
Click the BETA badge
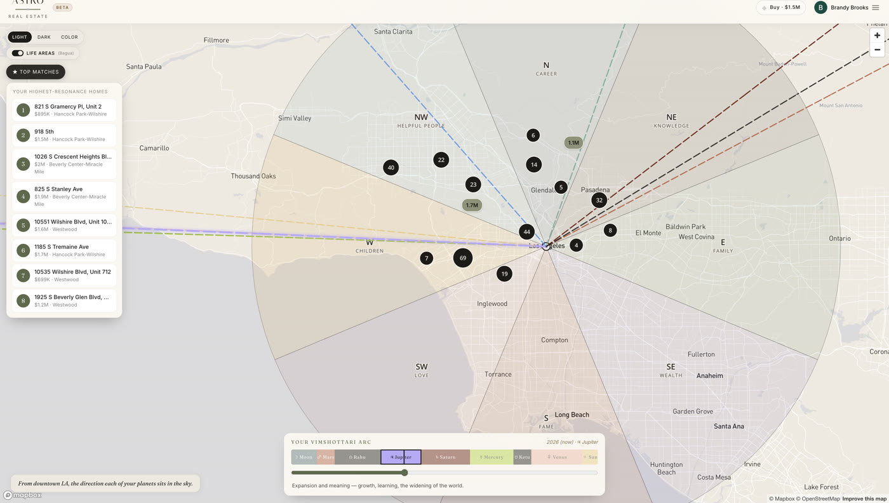(62, 8)
